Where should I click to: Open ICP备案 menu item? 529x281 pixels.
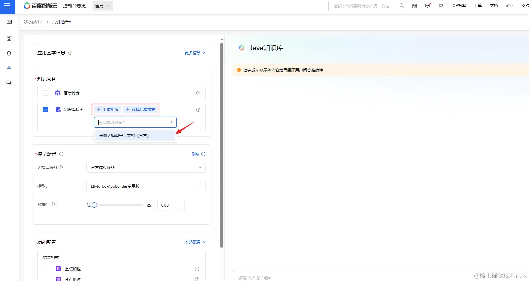coord(459,6)
